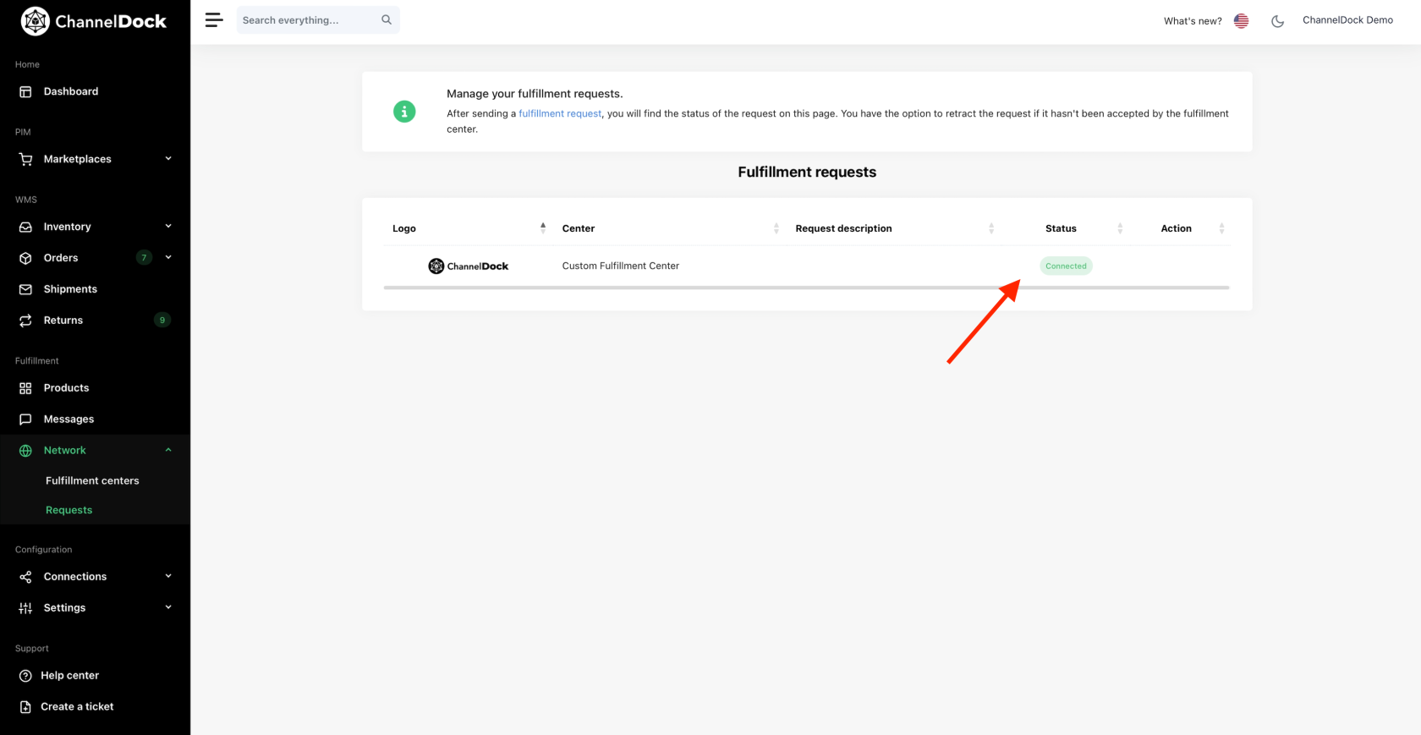Click the Create a ticket icon

tap(25, 707)
